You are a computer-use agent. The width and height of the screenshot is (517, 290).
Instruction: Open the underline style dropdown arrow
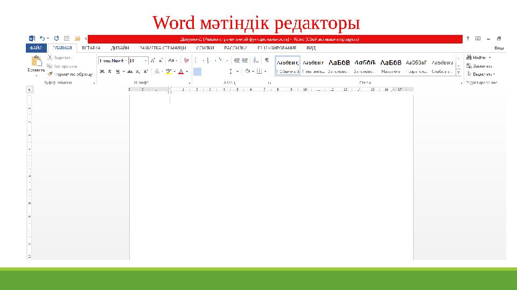coord(124,71)
